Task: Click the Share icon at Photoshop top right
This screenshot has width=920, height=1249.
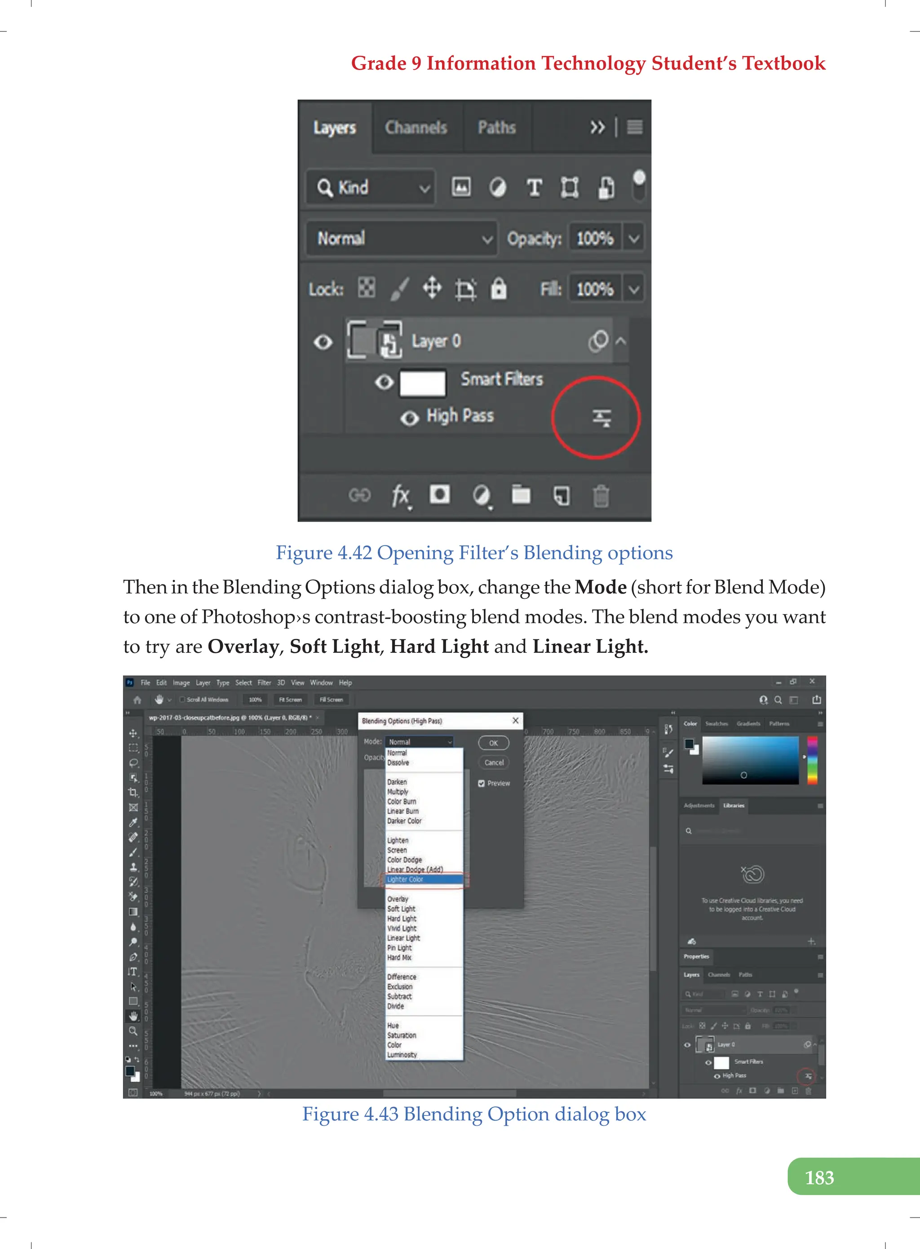Action: point(816,700)
